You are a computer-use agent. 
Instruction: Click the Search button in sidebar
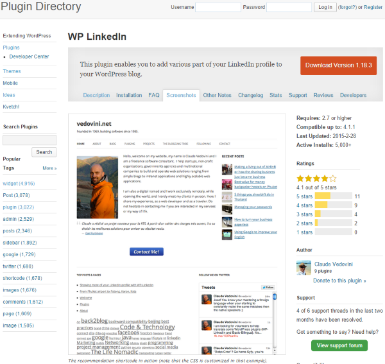(x=44, y=152)
